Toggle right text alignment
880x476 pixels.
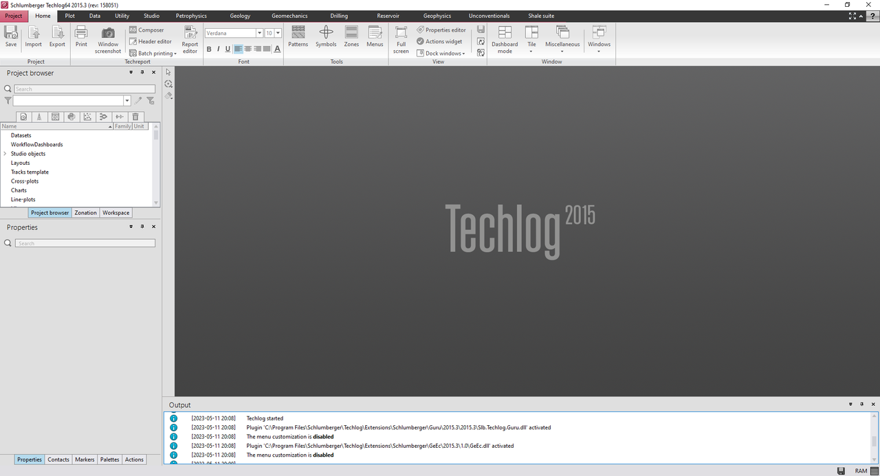257,49
